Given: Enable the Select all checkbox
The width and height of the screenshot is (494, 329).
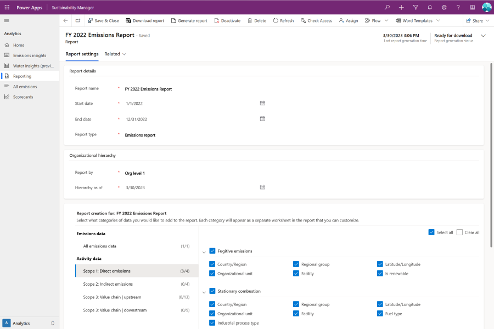Looking at the screenshot, I should (431, 232).
